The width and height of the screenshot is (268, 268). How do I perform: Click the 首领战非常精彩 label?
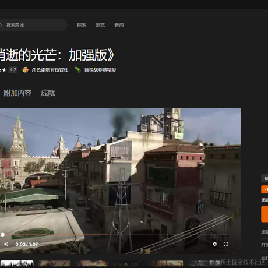point(100,70)
